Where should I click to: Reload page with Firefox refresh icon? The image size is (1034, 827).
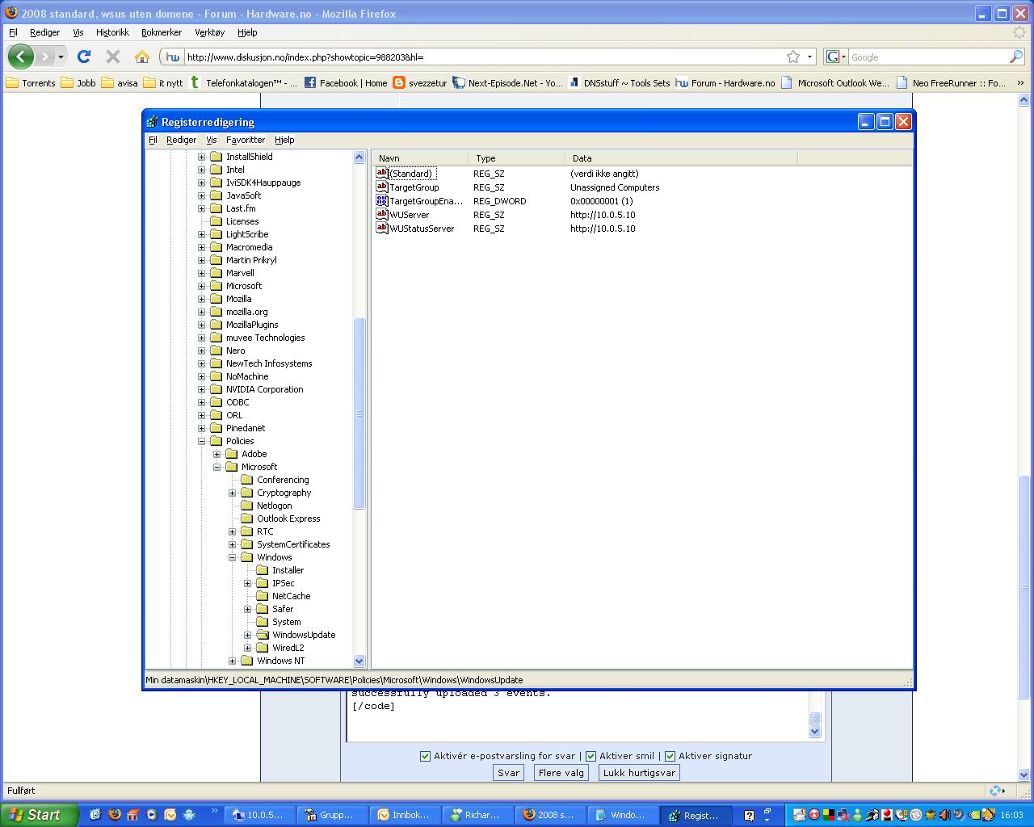click(84, 57)
